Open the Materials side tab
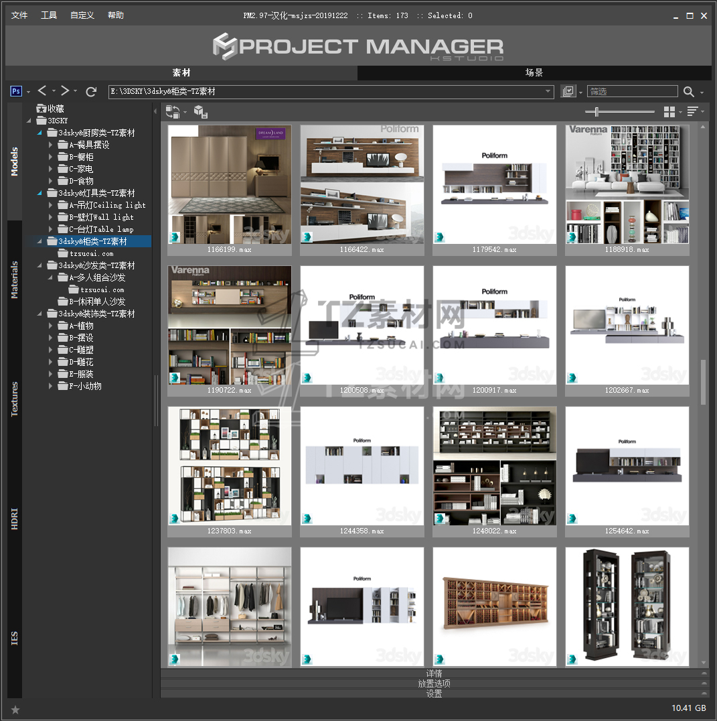This screenshot has height=721, width=717. pos(15,279)
